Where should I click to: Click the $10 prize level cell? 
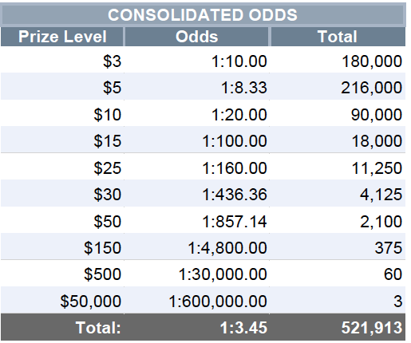click(62, 114)
